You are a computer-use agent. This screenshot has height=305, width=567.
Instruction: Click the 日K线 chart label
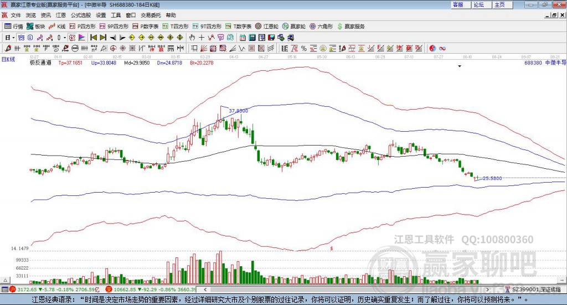[8, 59]
